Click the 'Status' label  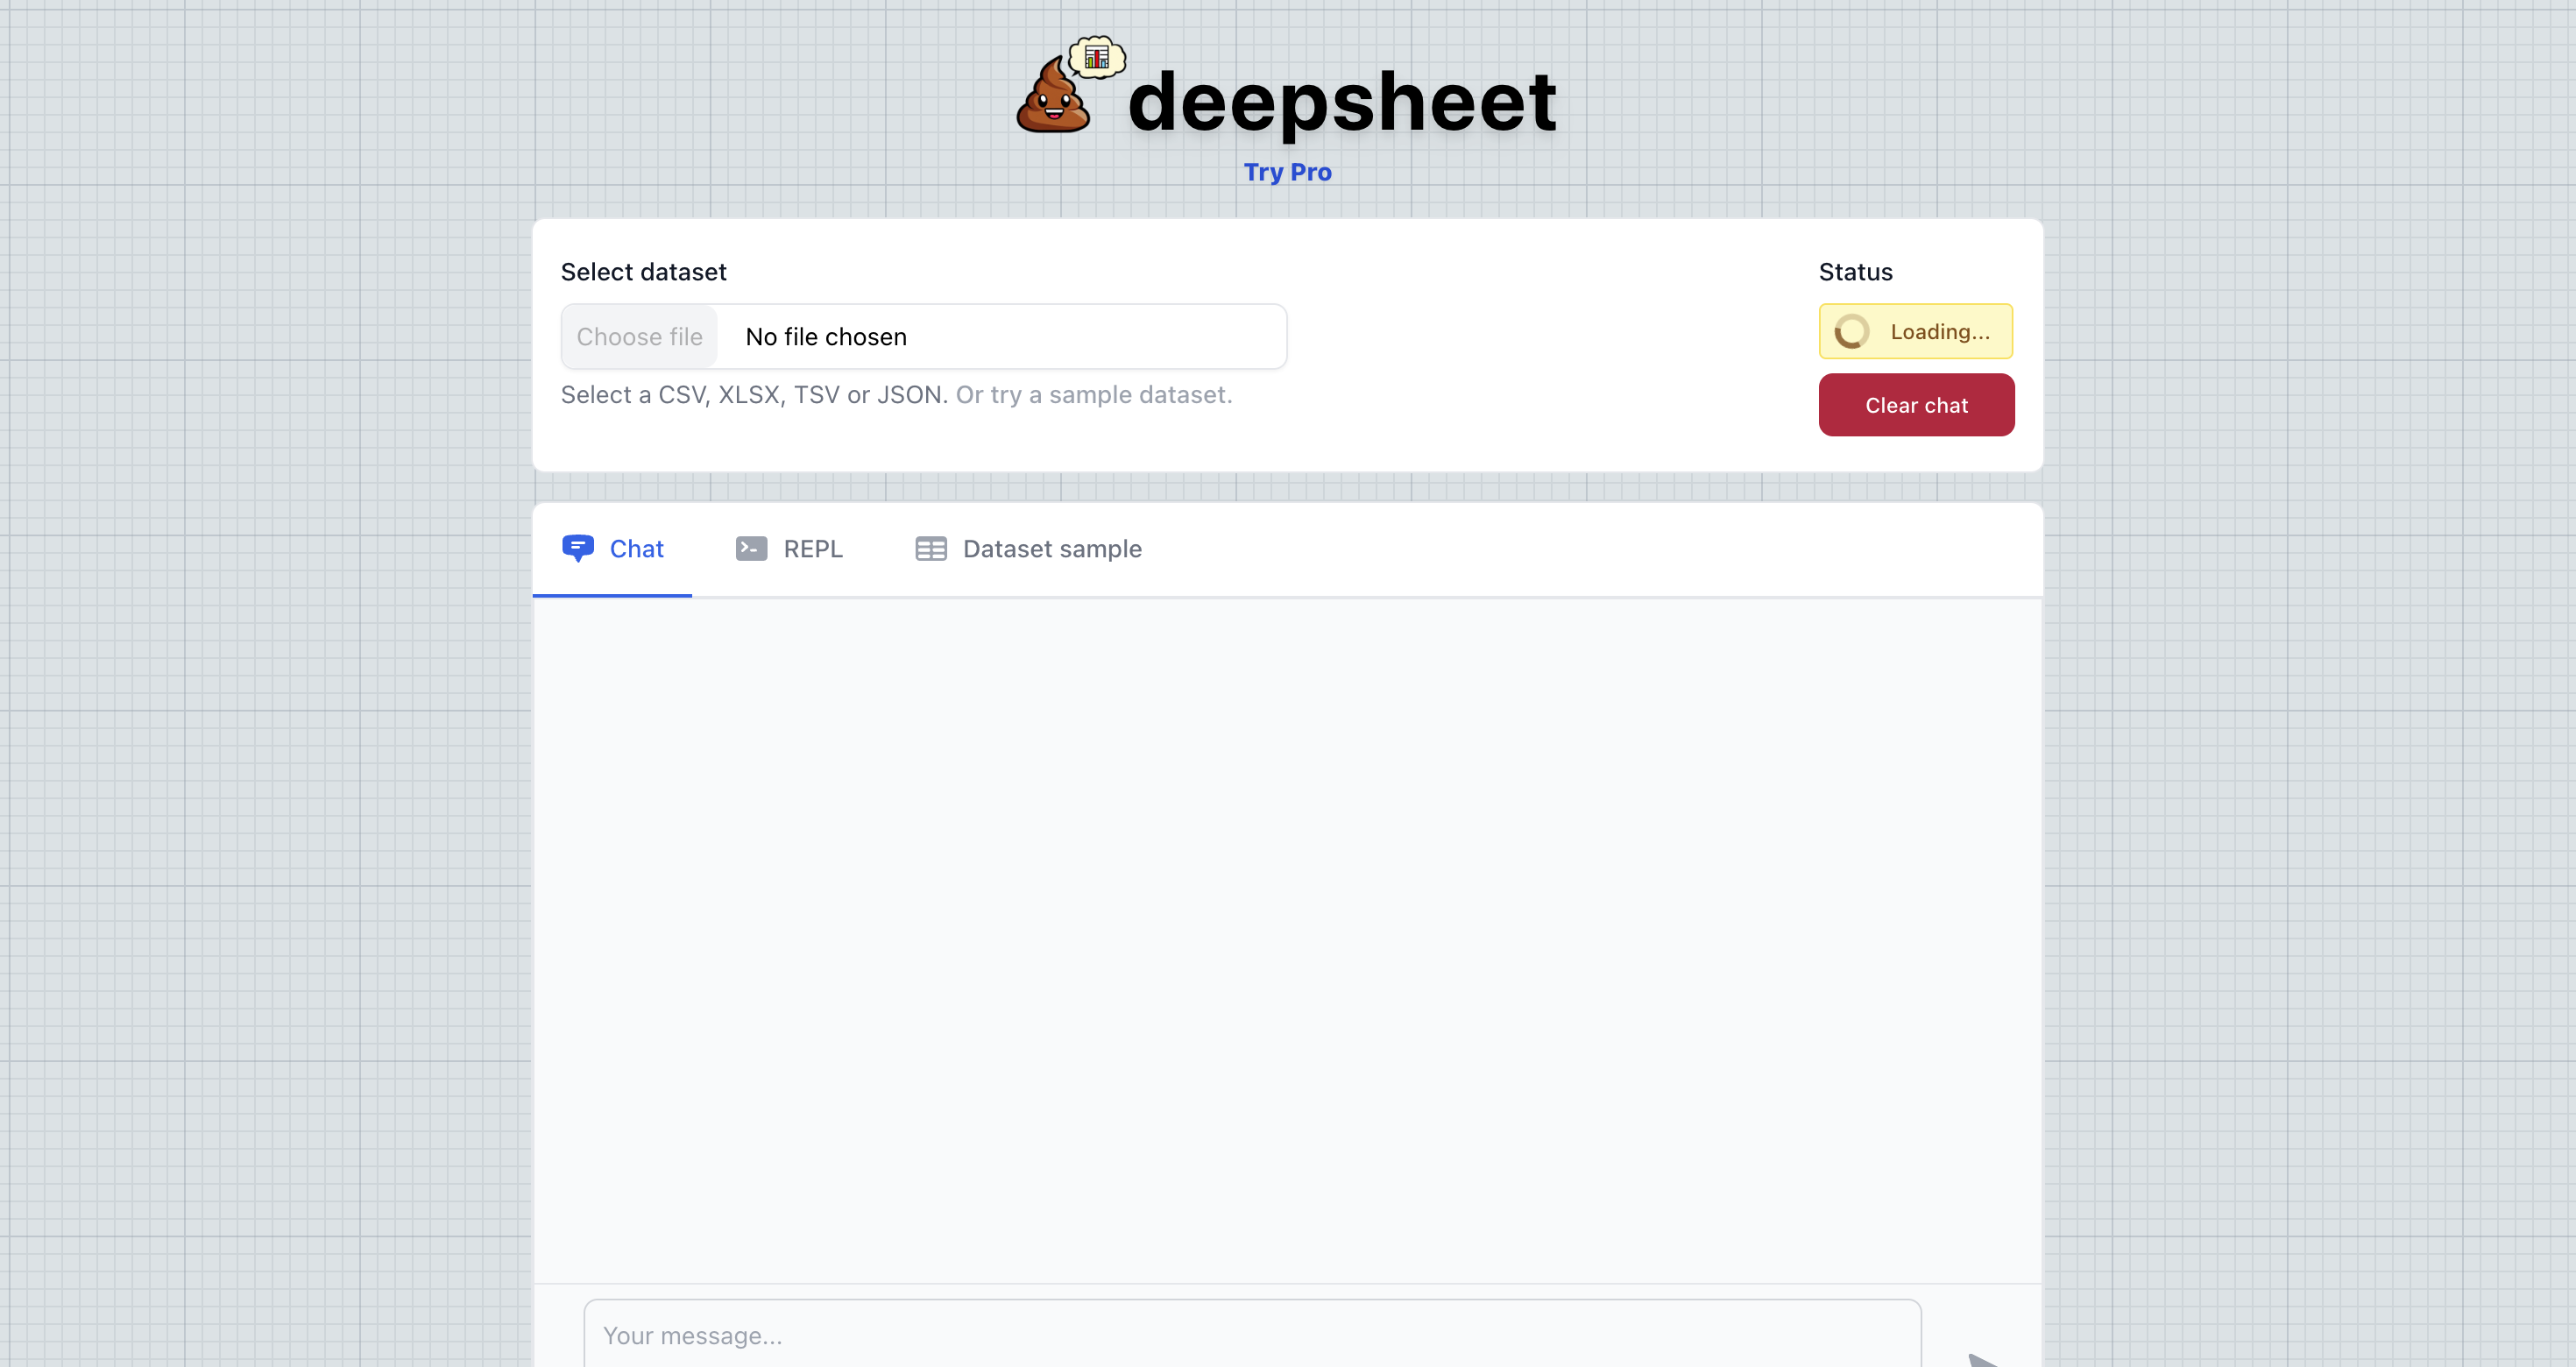tap(1855, 272)
